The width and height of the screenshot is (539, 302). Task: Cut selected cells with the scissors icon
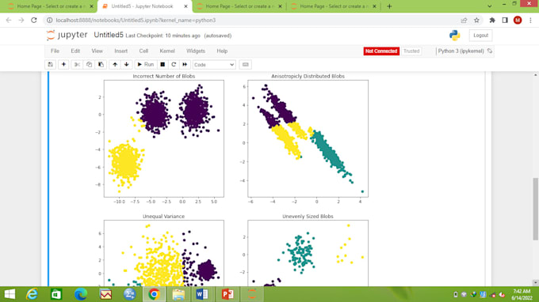point(77,65)
